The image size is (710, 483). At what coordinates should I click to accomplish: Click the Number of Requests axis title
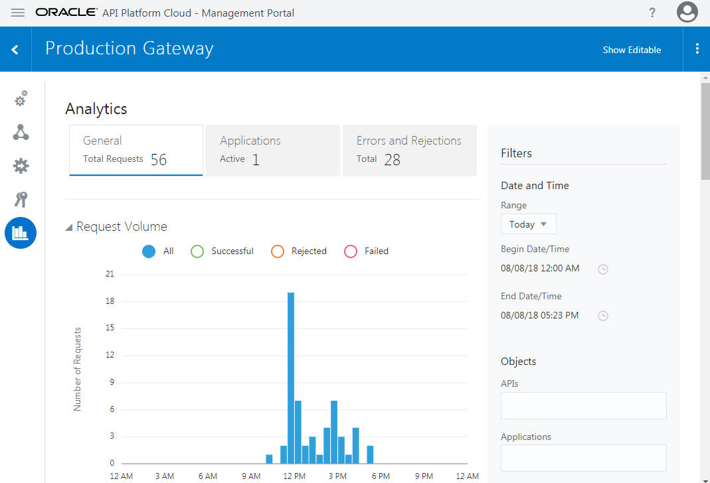pos(78,369)
